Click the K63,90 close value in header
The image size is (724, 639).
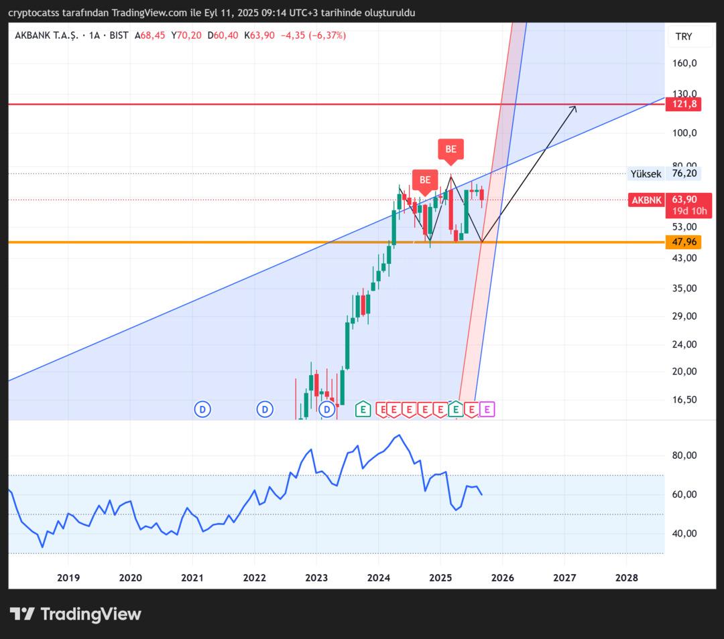[259, 35]
